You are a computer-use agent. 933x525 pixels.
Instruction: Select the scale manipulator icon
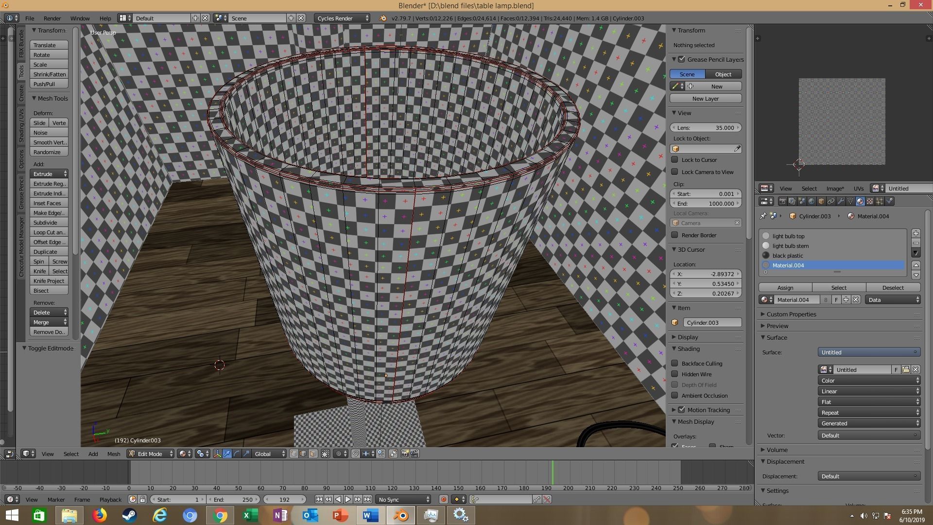tap(246, 454)
